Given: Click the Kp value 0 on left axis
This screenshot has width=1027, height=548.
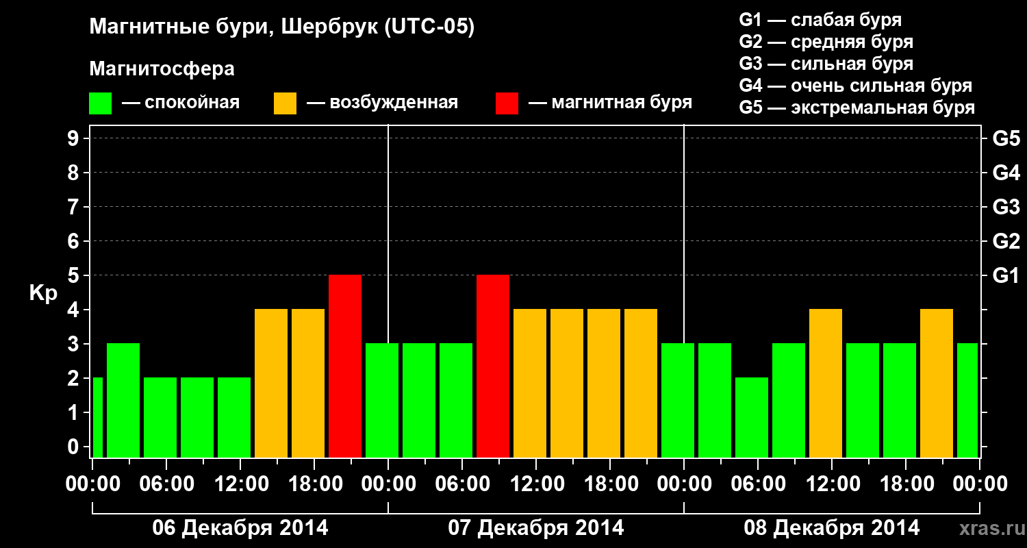Looking at the screenshot, I should coord(74,447).
